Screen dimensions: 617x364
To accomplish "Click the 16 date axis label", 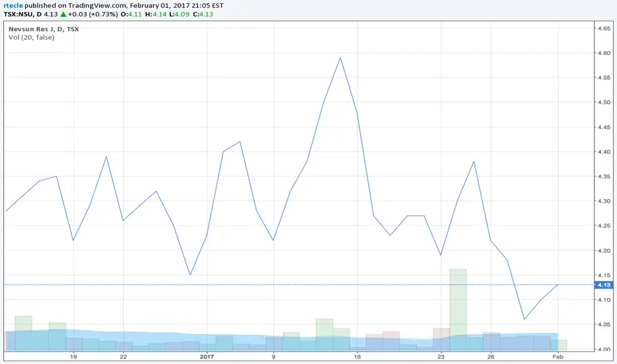I will click(x=357, y=357).
